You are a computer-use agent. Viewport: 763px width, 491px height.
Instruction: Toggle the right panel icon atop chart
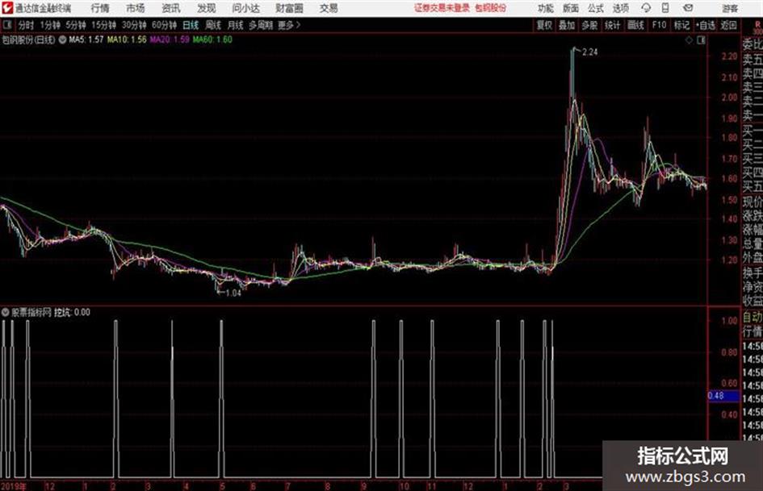pos(701,40)
